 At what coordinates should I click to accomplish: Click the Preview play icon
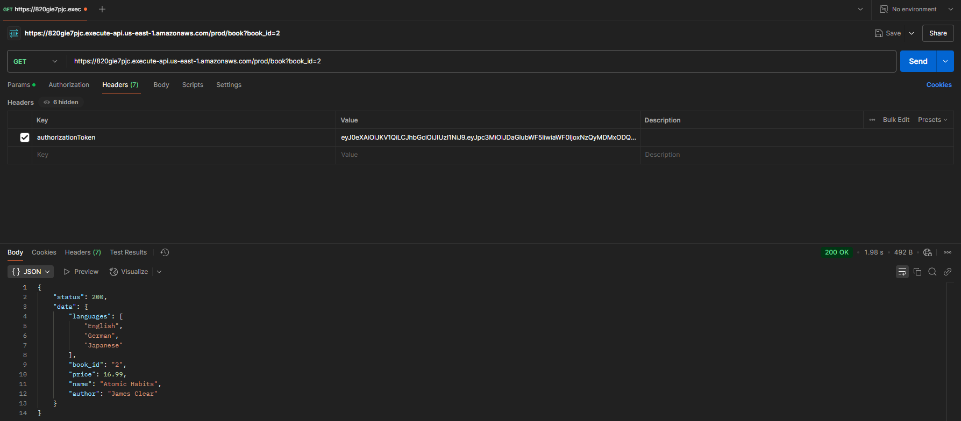pos(67,272)
